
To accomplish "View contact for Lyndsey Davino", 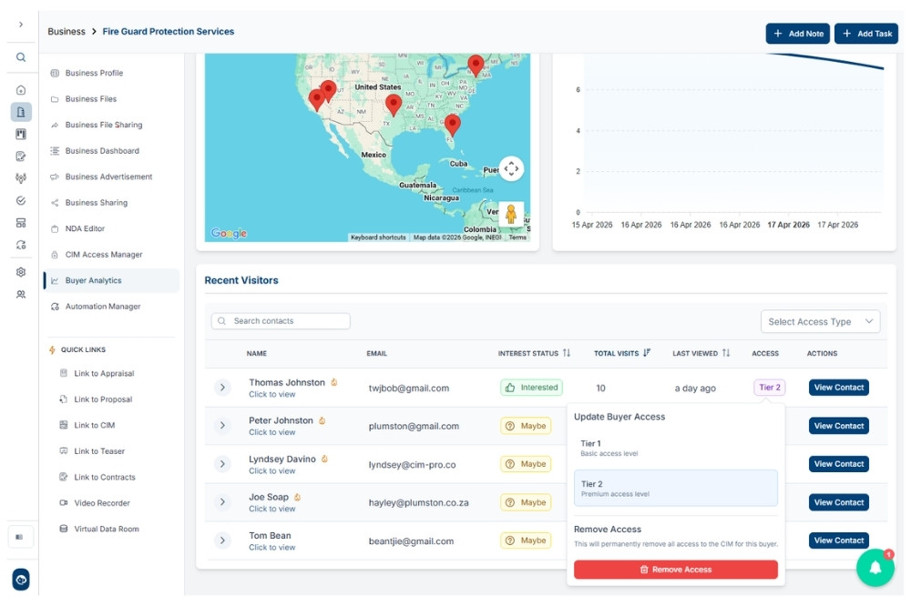I will click(x=839, y=464).
